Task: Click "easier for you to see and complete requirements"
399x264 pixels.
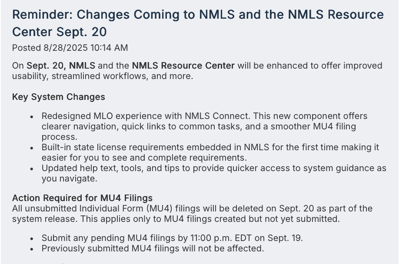Action: click(x=144, y=158)
